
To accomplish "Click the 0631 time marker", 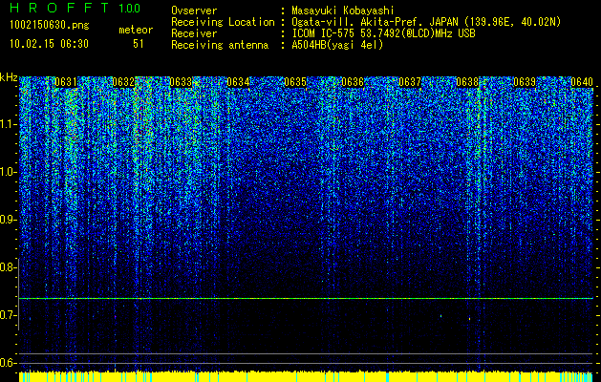I will coord(66,82).
